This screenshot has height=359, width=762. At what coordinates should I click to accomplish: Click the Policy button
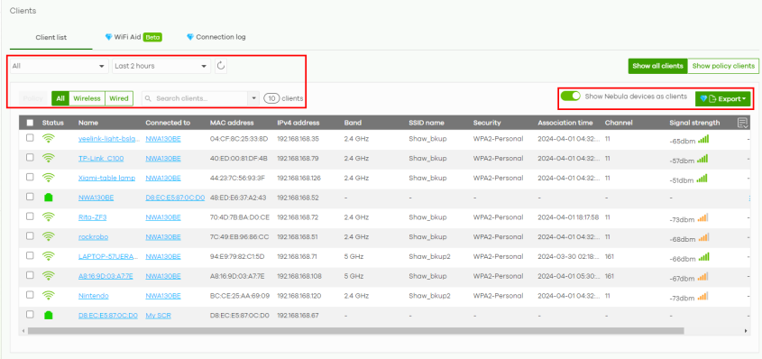33,98
